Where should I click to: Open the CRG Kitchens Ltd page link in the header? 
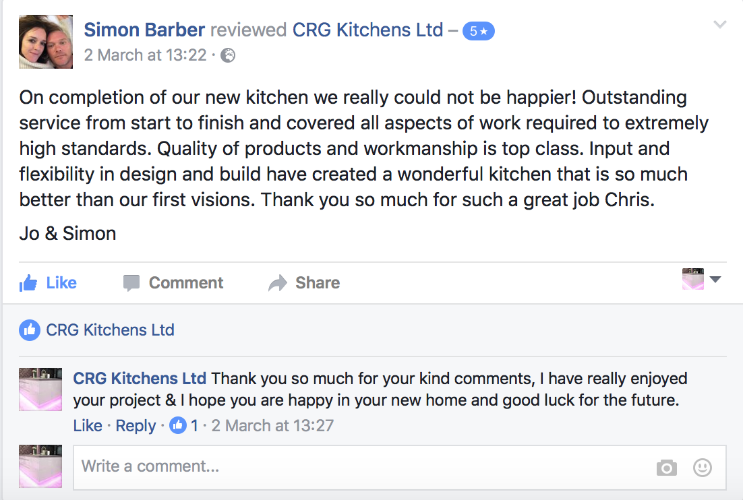367,30
